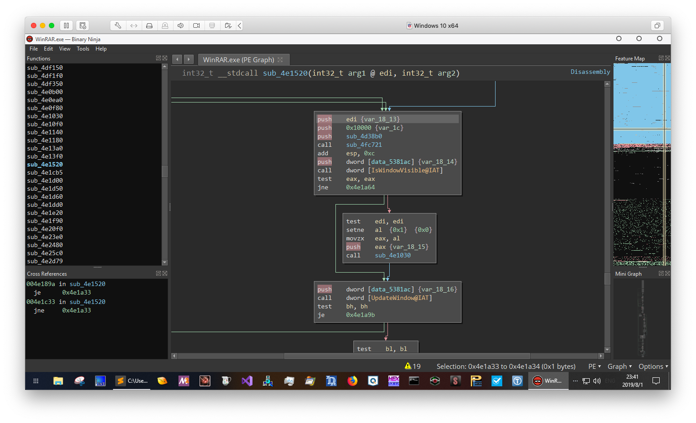
Task: Click graph horizontal scrollbar thumb
Action: point(407,356)
